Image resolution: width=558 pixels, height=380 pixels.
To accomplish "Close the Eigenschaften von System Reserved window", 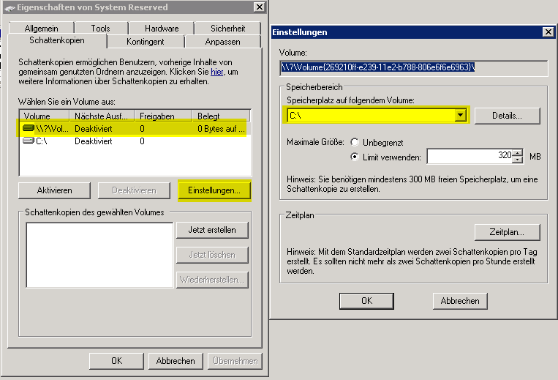I will click(260, 7).
